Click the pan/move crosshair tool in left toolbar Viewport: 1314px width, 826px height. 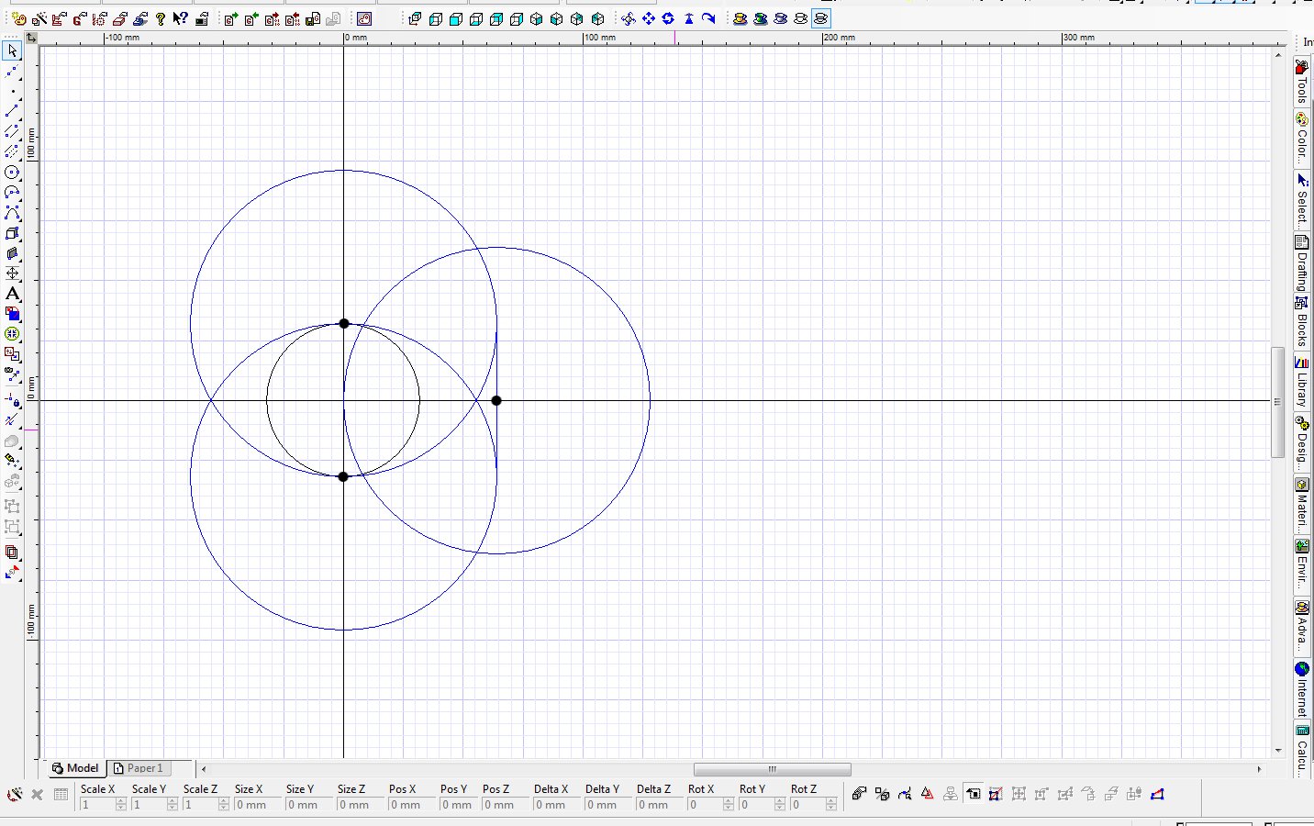[x=12, y=273]
